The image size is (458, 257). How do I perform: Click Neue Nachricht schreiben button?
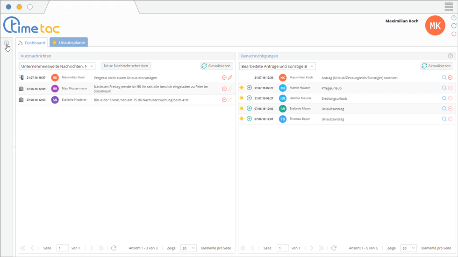(x=126, y=66)
